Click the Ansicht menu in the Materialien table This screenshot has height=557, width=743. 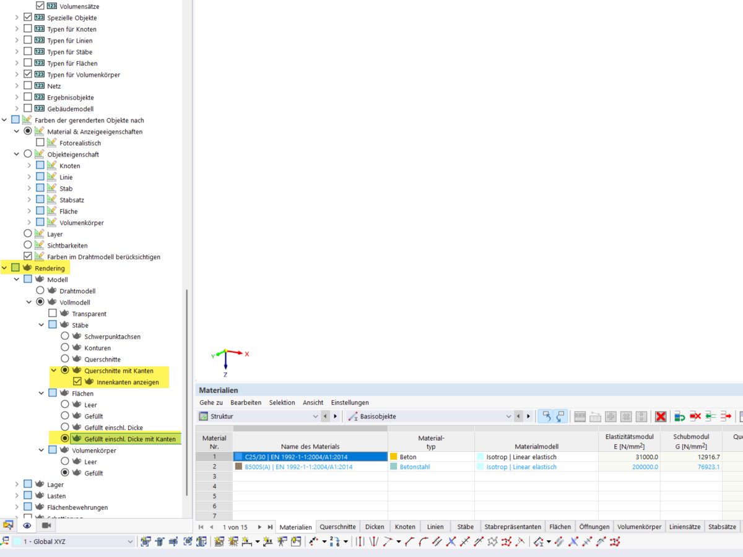coord(313,402)
